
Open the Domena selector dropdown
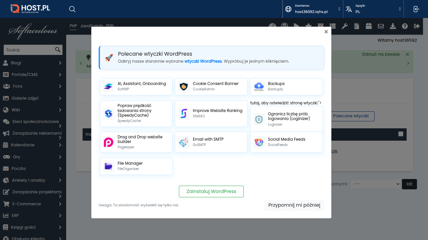tap(313, 9)
